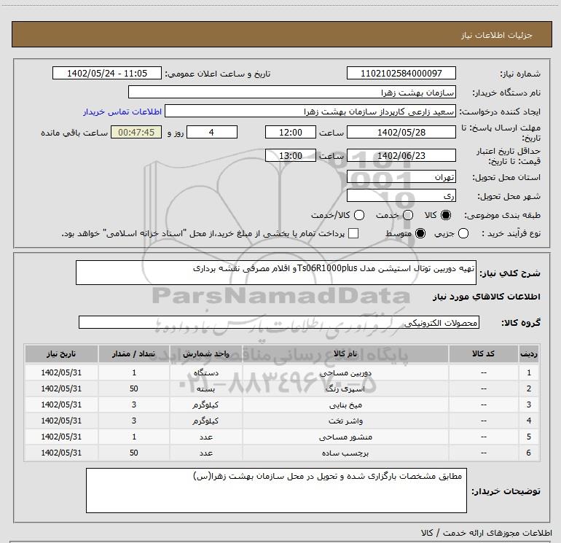
Task: Click the دوربین مساحی item name
Action: click(345, 372)
